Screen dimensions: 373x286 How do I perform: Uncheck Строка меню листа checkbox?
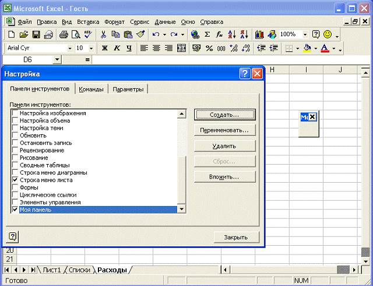(15, 180)
